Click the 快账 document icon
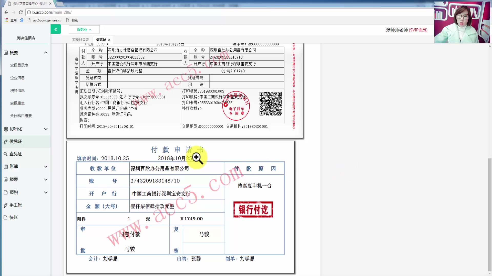492x276 pixels. point(6,217)
